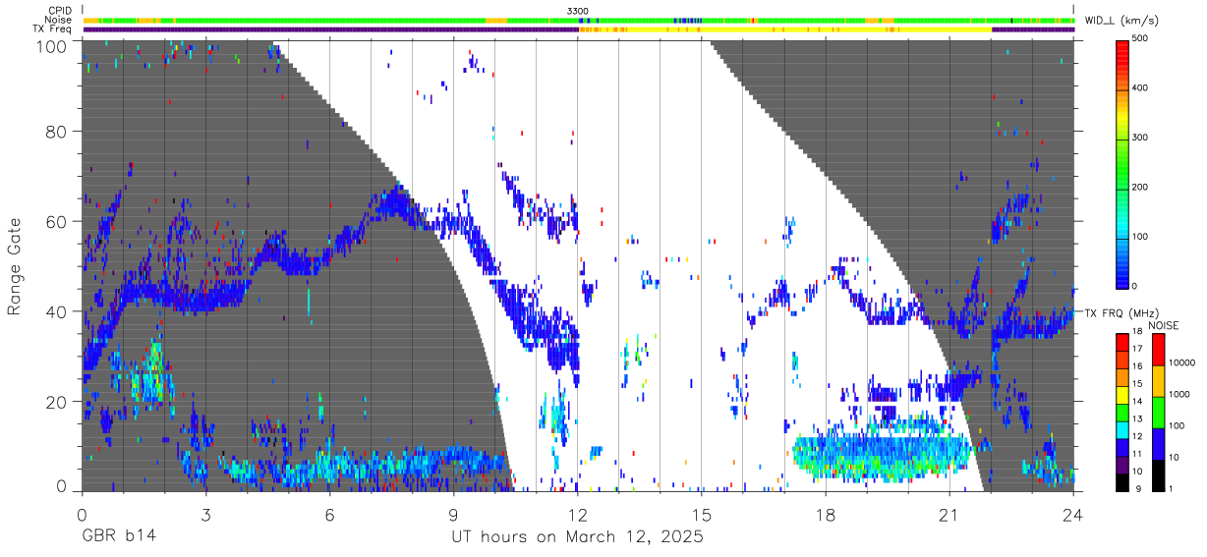The image size is (1207, 557).
Task: Click the green segment of the NOISE legend
Action: 1157,412
